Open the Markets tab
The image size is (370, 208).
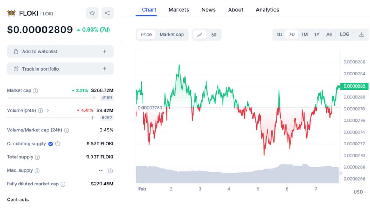click(179, 10)
